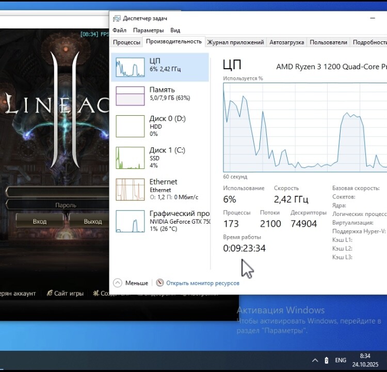The width and height of the screenshot is (387, 372).
Task: Select the CPU (ЦП) performance graph thumbnail
Action: coord(130,67)
